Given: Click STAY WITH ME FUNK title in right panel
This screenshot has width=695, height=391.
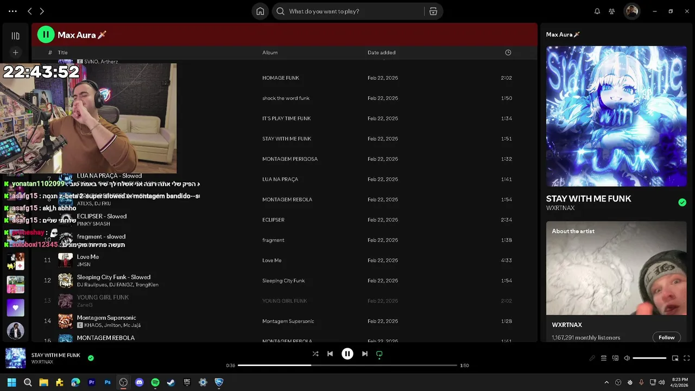Looking at the screenshot, I should click(x=589, y=199).
